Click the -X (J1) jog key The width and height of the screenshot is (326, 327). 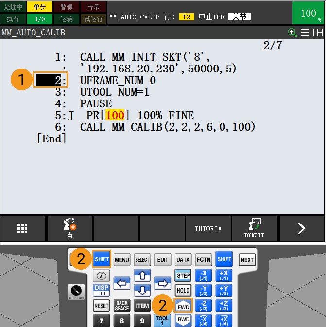[x=204, y=275]
